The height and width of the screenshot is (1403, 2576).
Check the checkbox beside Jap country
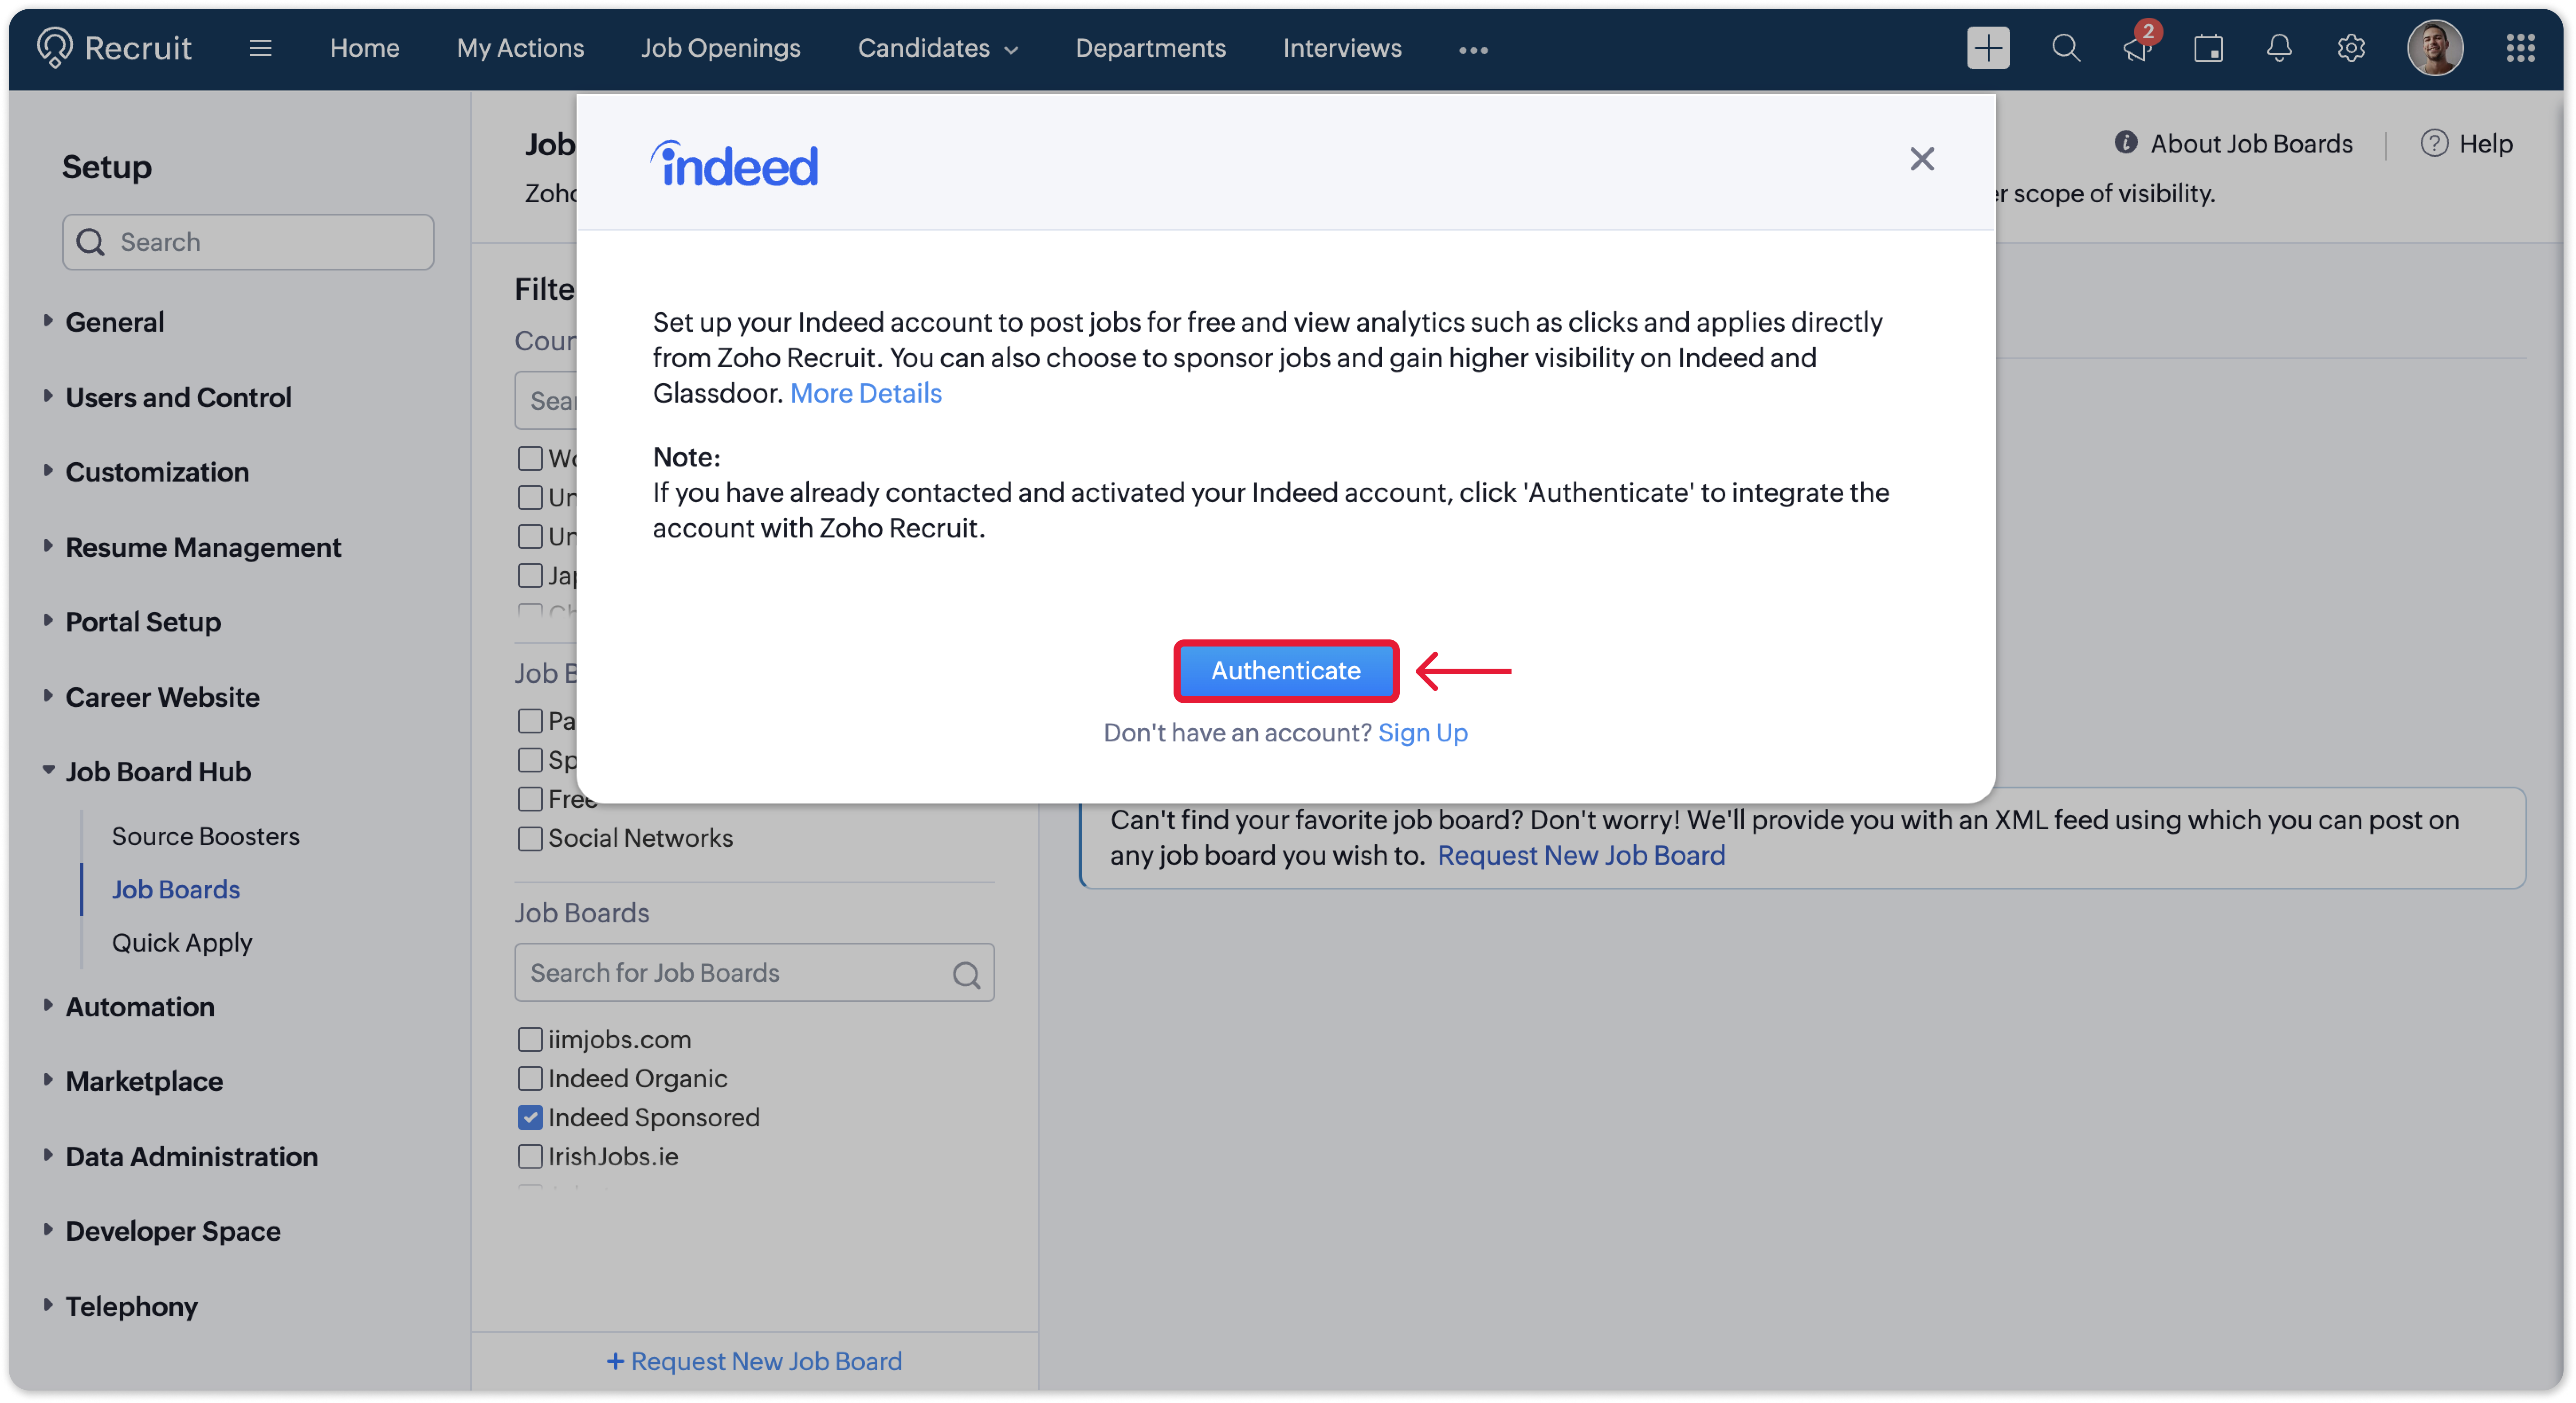tap(530, 575)
